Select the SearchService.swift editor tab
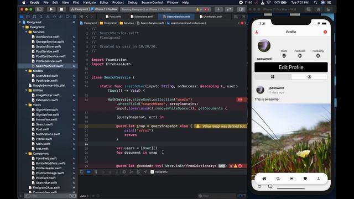354x199 pixels. pyautogui.click(x=176, y=17)
